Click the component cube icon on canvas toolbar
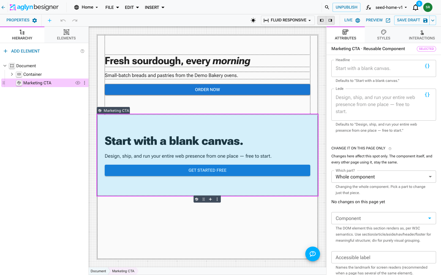The height and width of the screenshot is (275, 441). (197, 199)
